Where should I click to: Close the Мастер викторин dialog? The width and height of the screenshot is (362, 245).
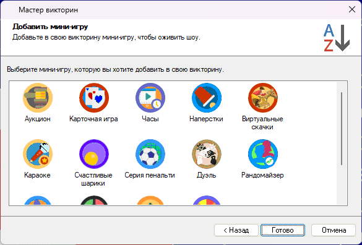352,10
